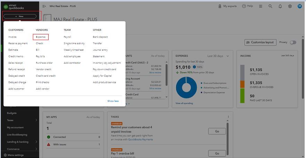Click the Help question mark icon
Viewport: 306px width, 158px height.
[244, 6]
